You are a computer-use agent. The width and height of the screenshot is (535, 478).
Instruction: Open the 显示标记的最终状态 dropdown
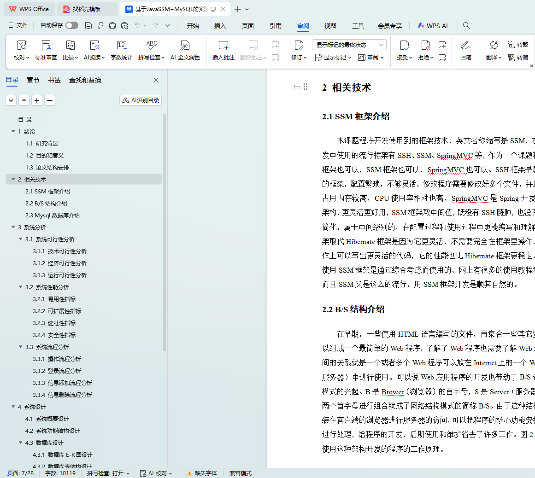coord(349,45)
